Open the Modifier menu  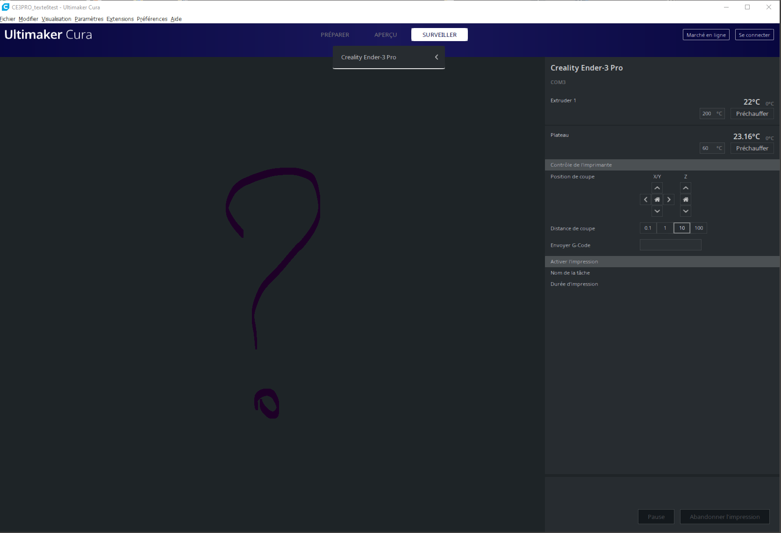click(x=29, y=19)
